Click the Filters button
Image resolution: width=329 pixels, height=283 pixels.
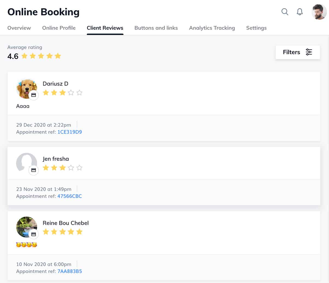pyautogui.click(x=298, y=52)
